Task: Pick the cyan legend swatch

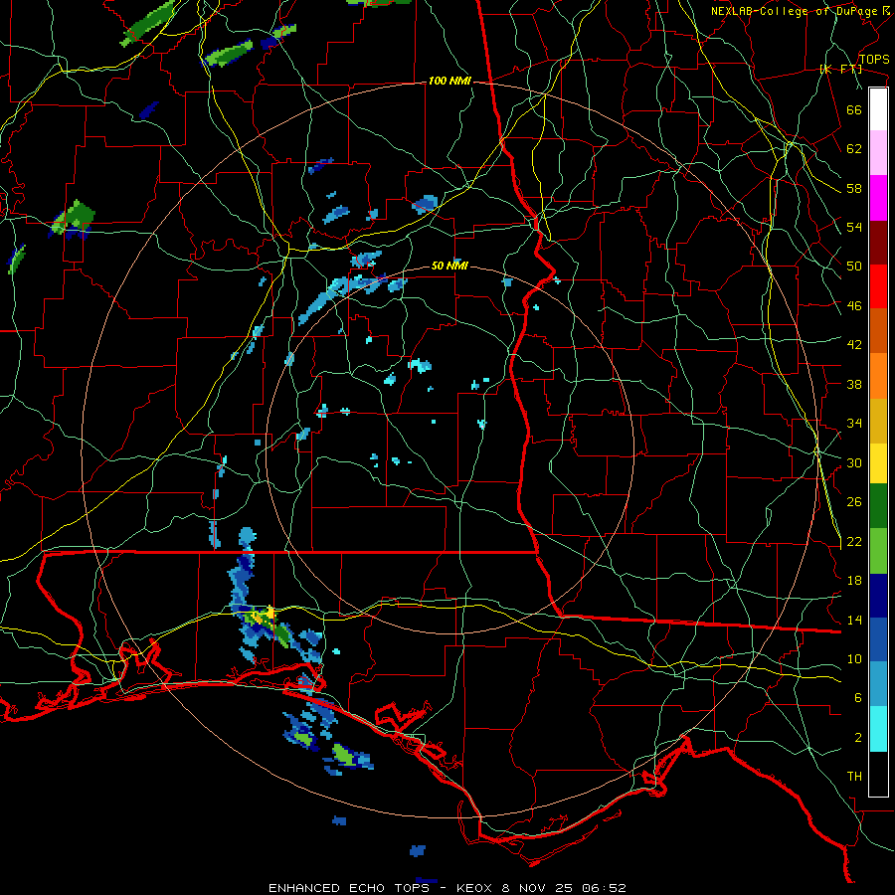Action: (x=878, y=729)
